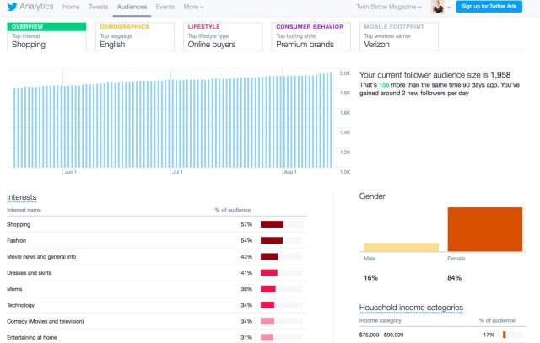Click the Moms interest percentage bar
The image size is (540, 343).
(x=281, y=289)
